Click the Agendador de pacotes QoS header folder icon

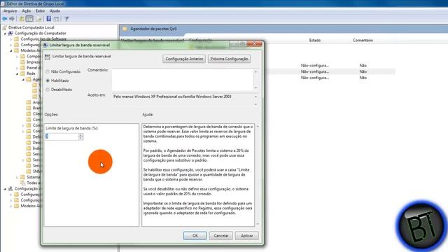click(125, 29)
